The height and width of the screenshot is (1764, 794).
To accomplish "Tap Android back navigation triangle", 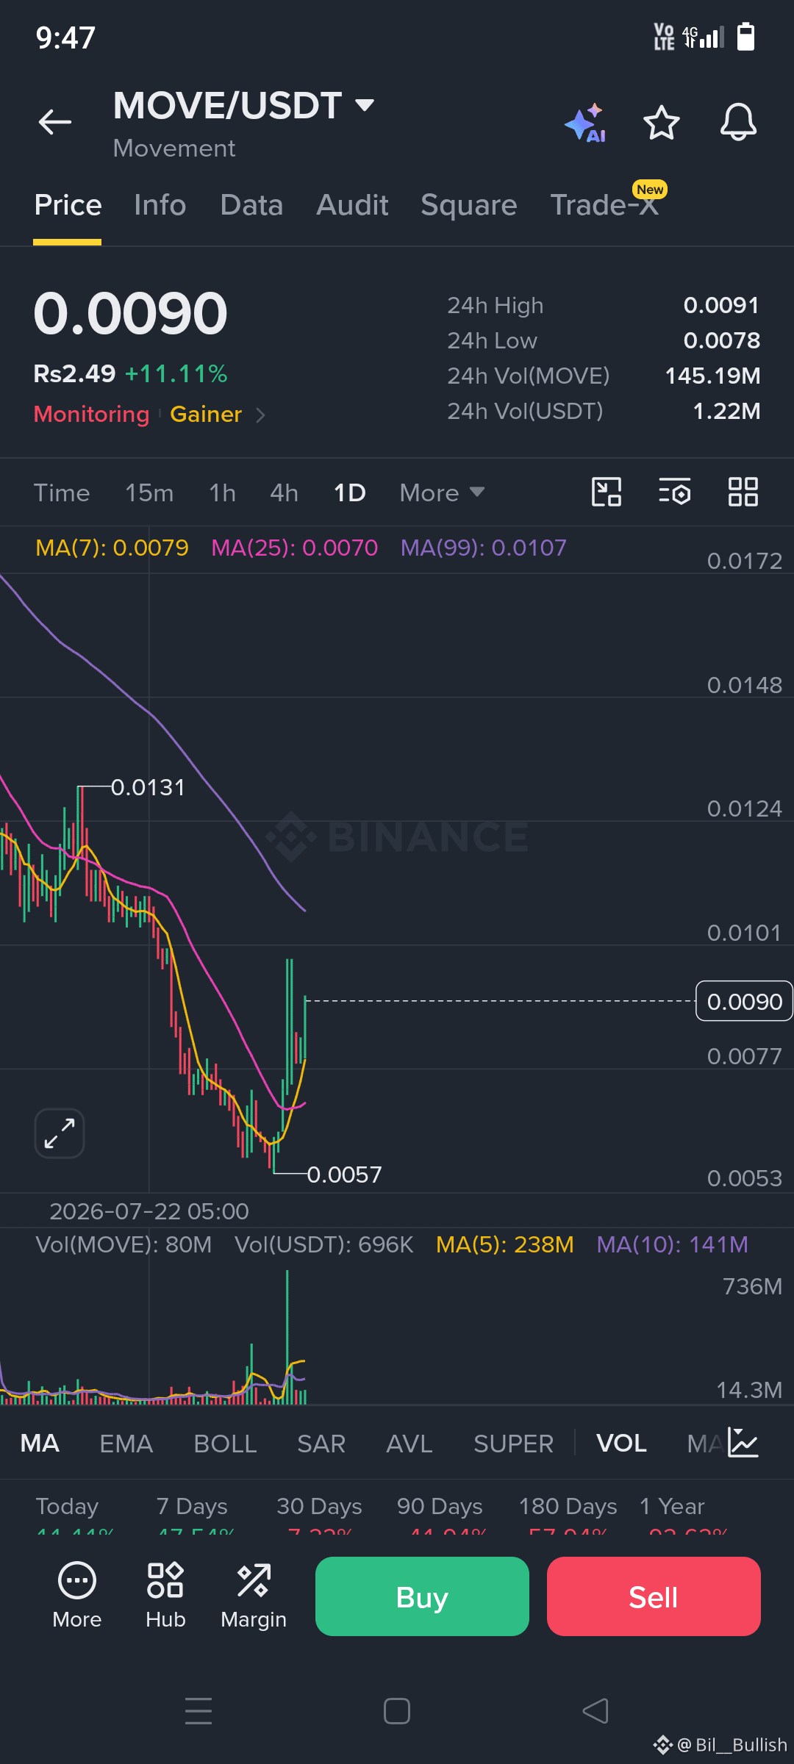I will tap(595, 1711).
